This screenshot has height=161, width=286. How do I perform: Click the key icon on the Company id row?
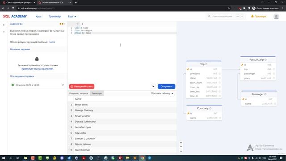click(189, 114)
